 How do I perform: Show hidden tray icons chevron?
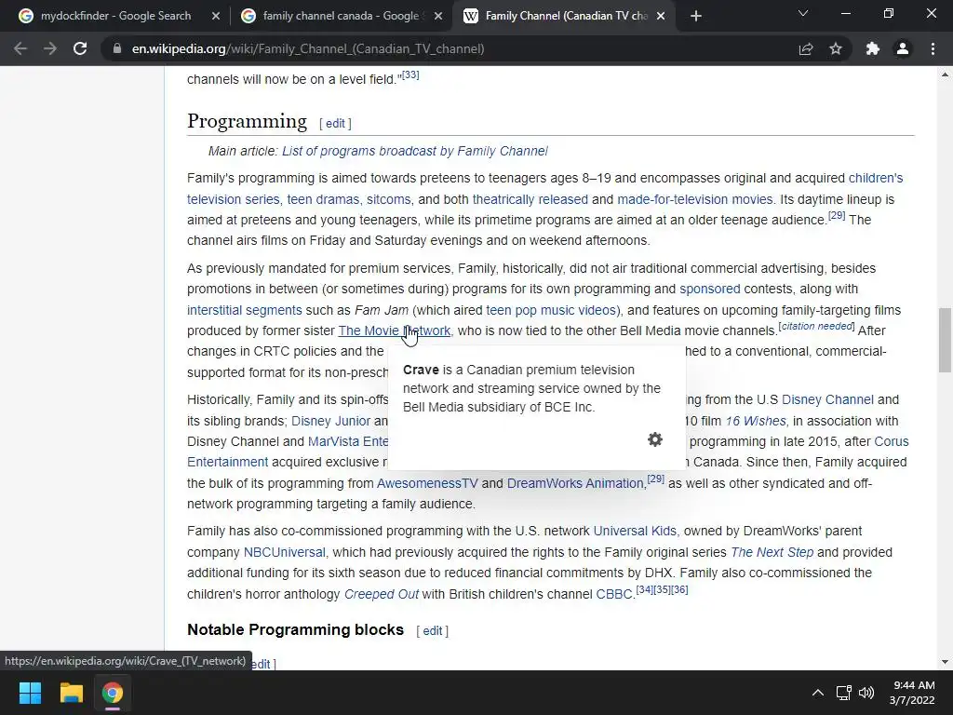[x=818, y=693]
